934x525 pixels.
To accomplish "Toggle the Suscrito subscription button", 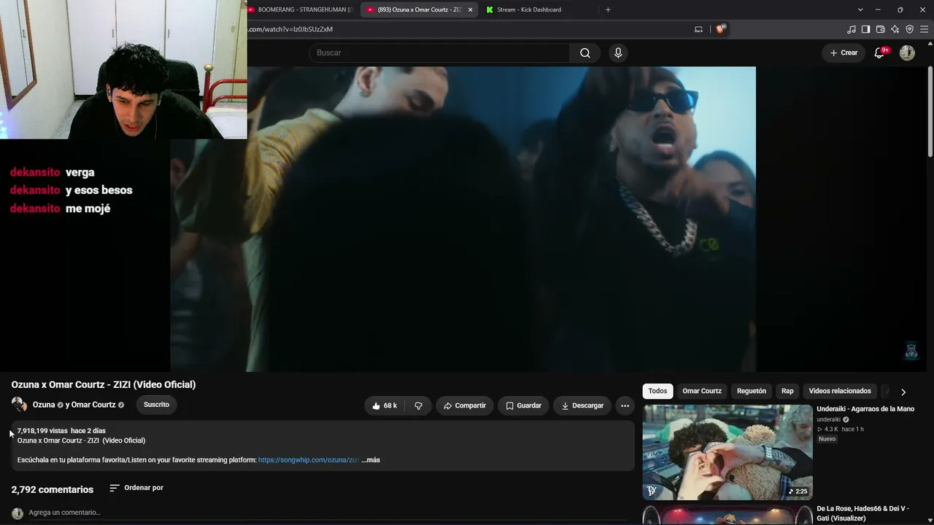I will click(156, 405).
